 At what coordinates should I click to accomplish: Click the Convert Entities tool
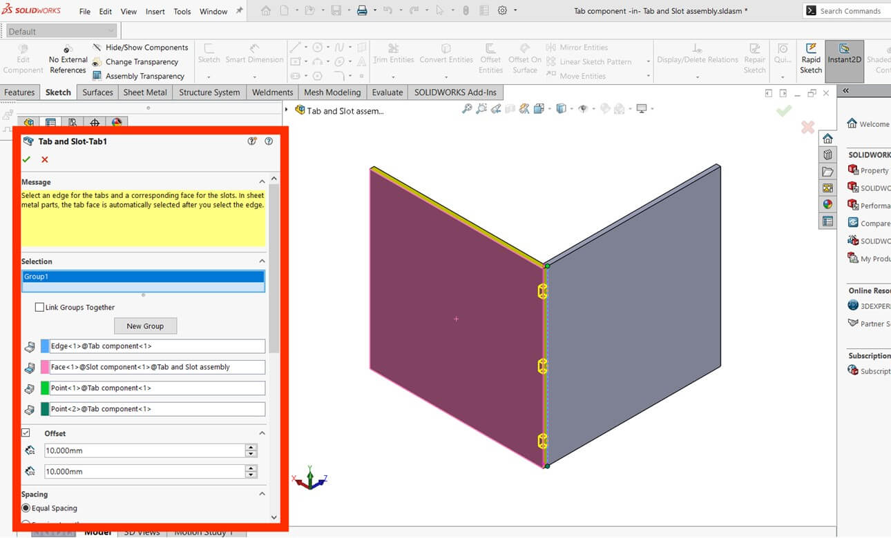(445, 59)
